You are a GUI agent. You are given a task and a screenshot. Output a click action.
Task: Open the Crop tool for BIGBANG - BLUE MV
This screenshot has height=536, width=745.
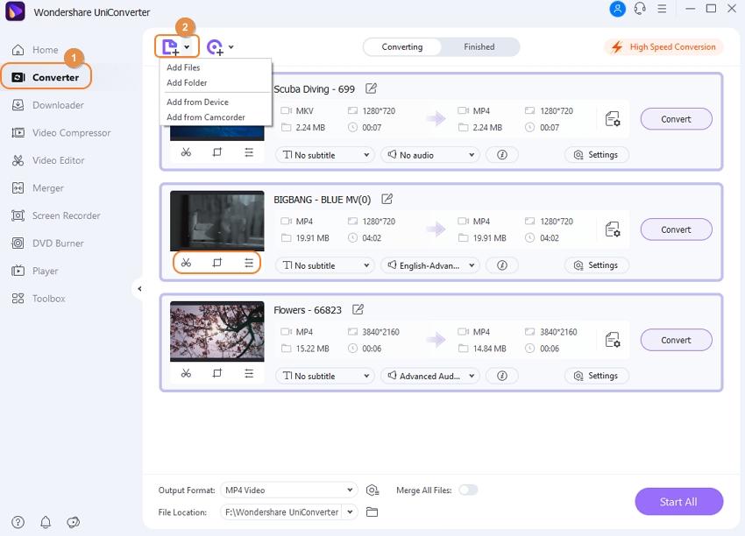coord(217,264)
